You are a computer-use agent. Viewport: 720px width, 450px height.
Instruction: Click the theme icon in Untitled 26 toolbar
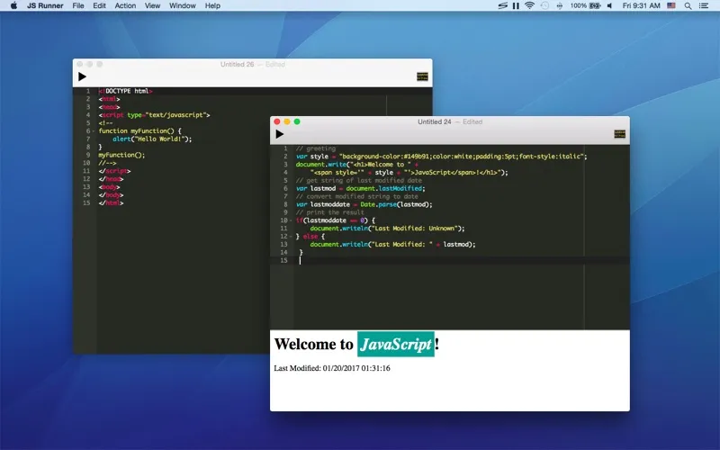422,76
